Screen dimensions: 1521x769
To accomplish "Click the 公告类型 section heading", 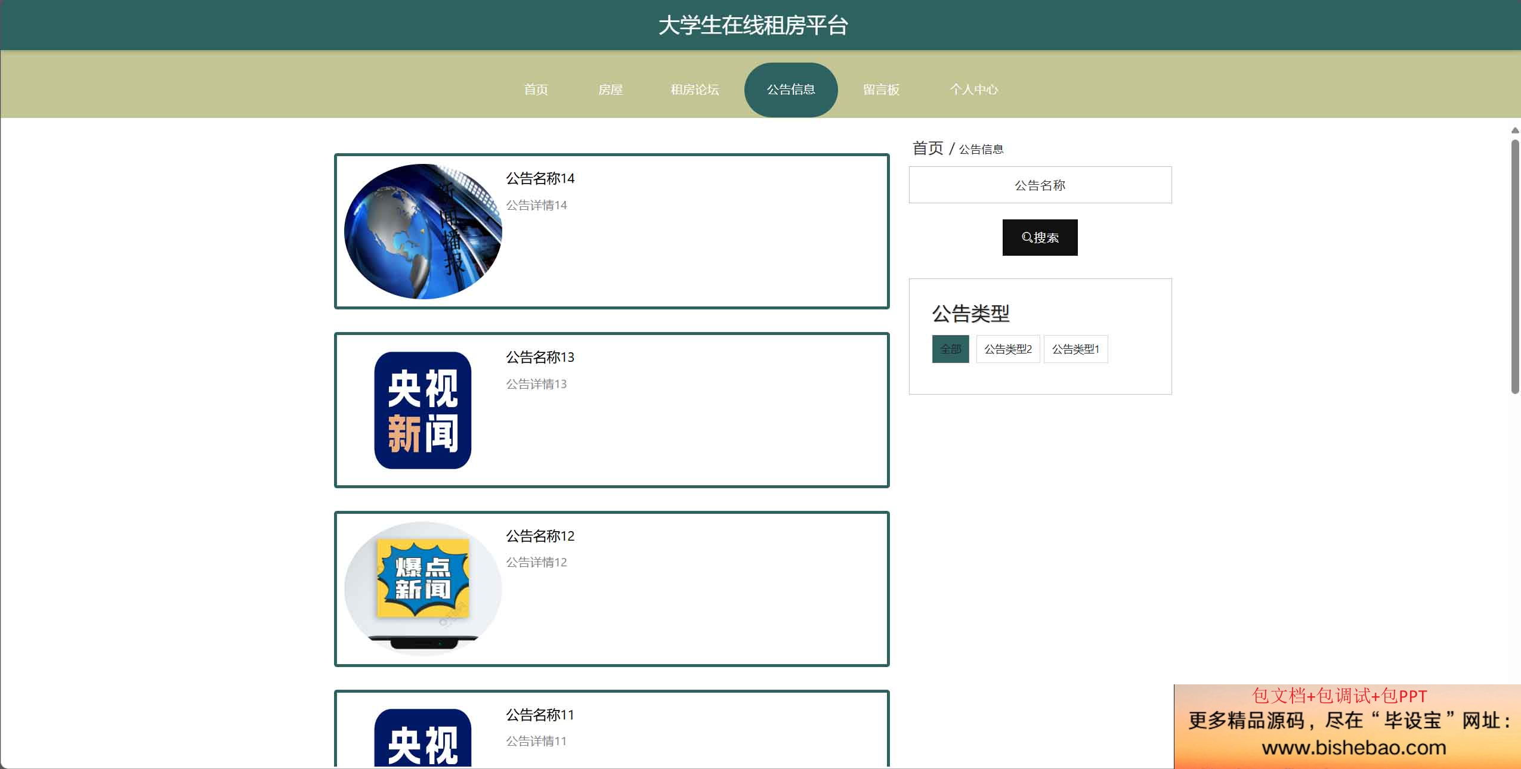I will coord(970,314).
